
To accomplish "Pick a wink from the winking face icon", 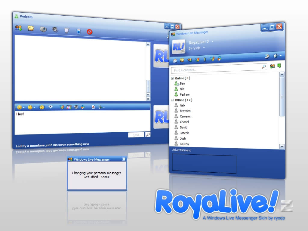I will [30, 107].
